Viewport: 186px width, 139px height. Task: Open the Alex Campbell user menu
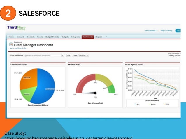pyautogui.click(x=151, y=30)
